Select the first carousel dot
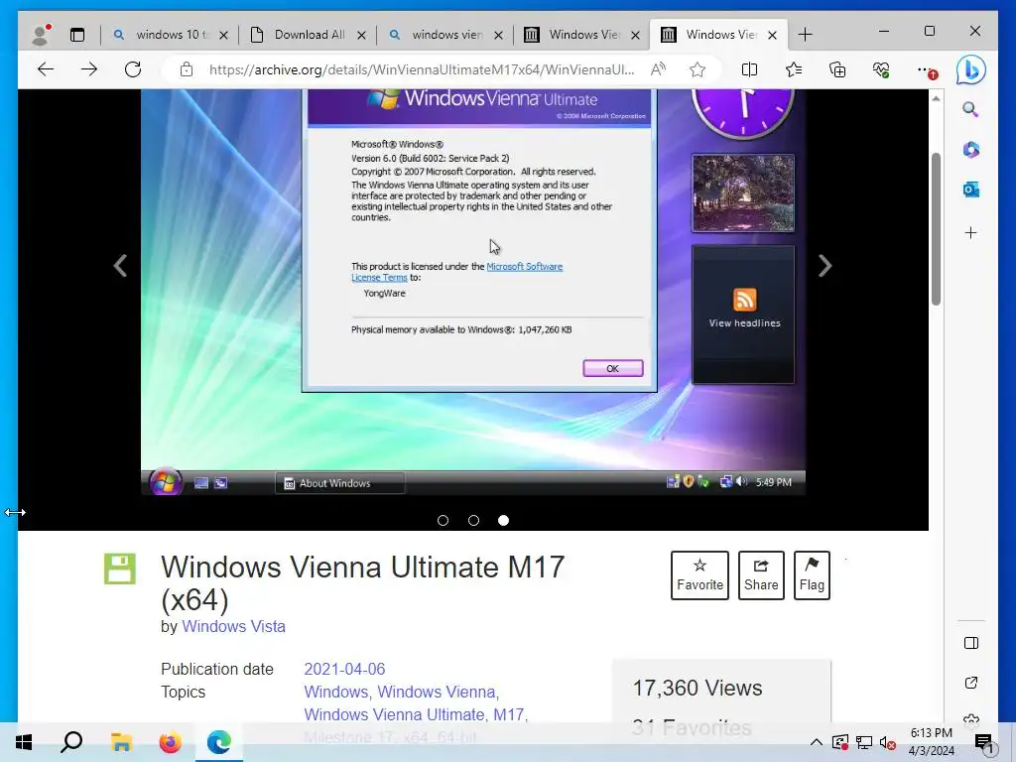The height and width of the screenshot is (762, 1016). pos(444,520)
